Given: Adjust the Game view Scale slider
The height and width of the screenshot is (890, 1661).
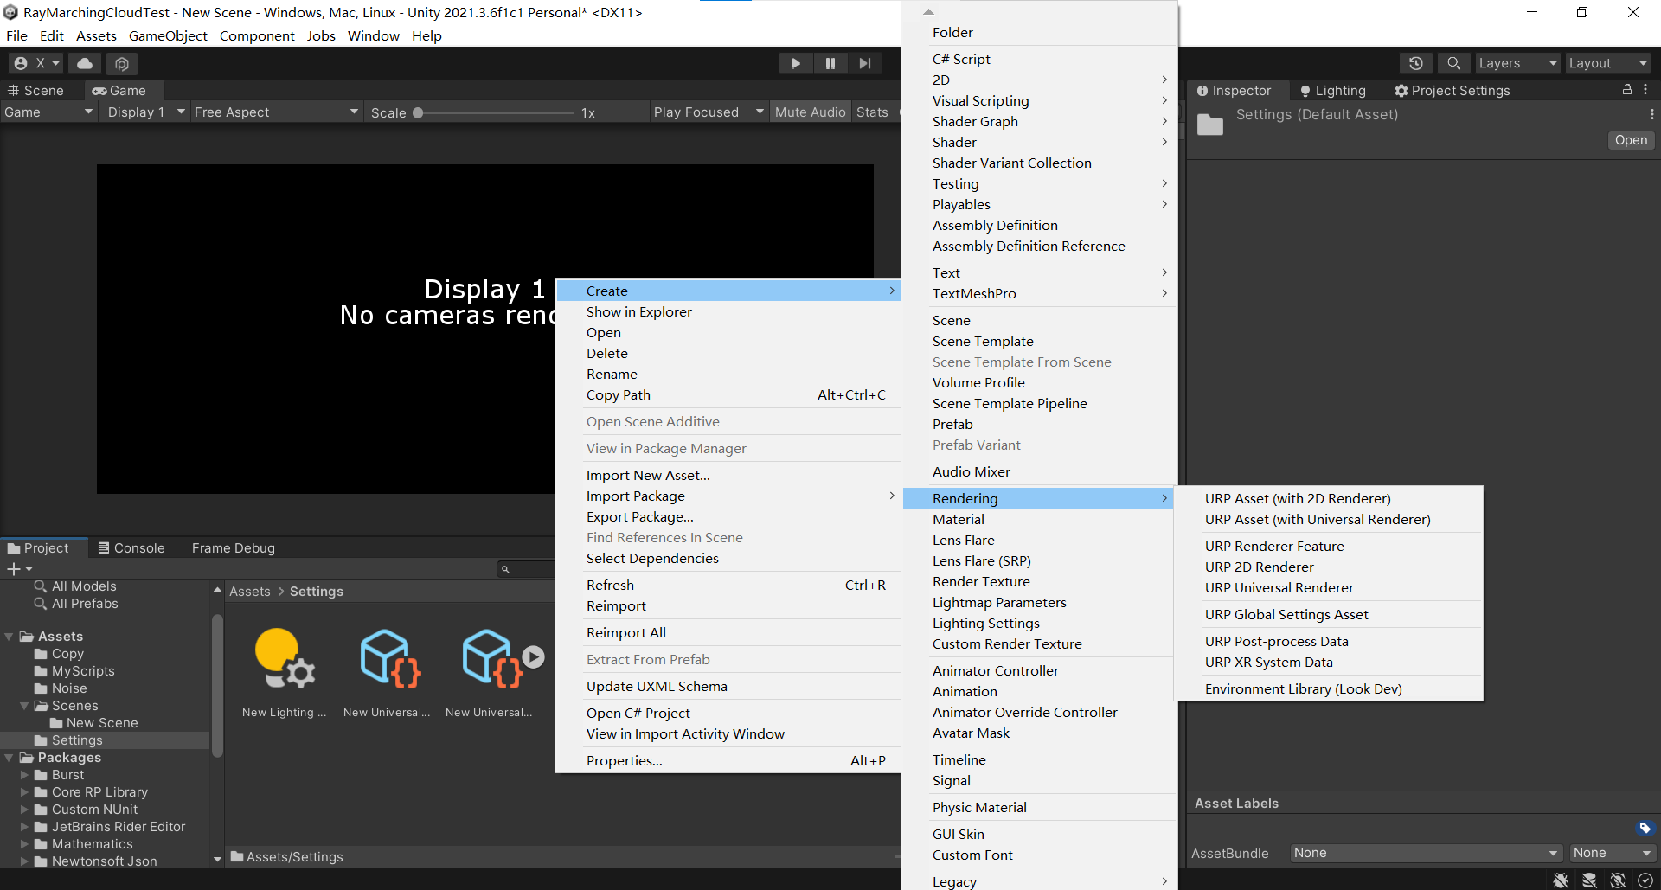Looking at the screenshot, I should tap(419, 112).
